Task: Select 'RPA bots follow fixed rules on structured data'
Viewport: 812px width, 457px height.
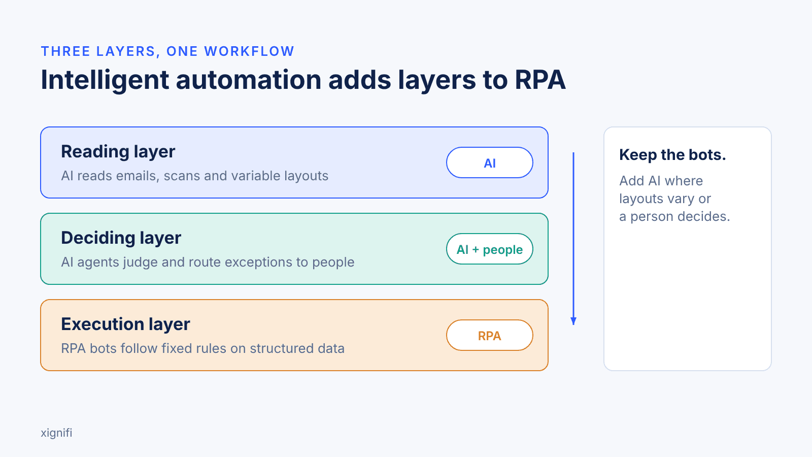Action: (202, 348)
